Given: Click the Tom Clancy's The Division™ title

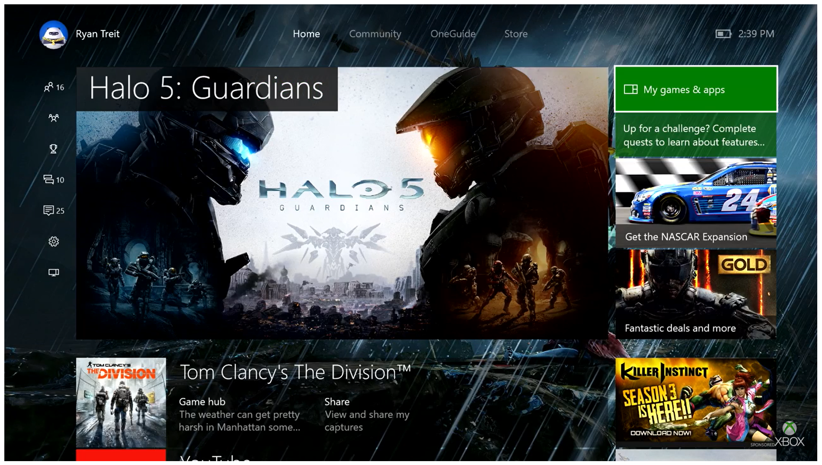Looking at the screenshot, I should pos(295,373).
